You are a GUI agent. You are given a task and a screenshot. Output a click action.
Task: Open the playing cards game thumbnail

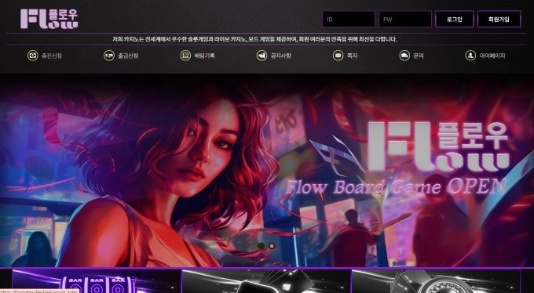[266, 281]
